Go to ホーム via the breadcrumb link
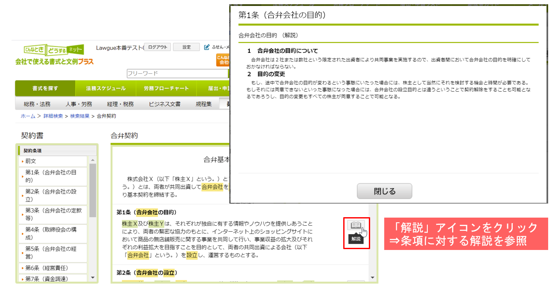Screen dimensions: 552x290 [x=28, y=116]
